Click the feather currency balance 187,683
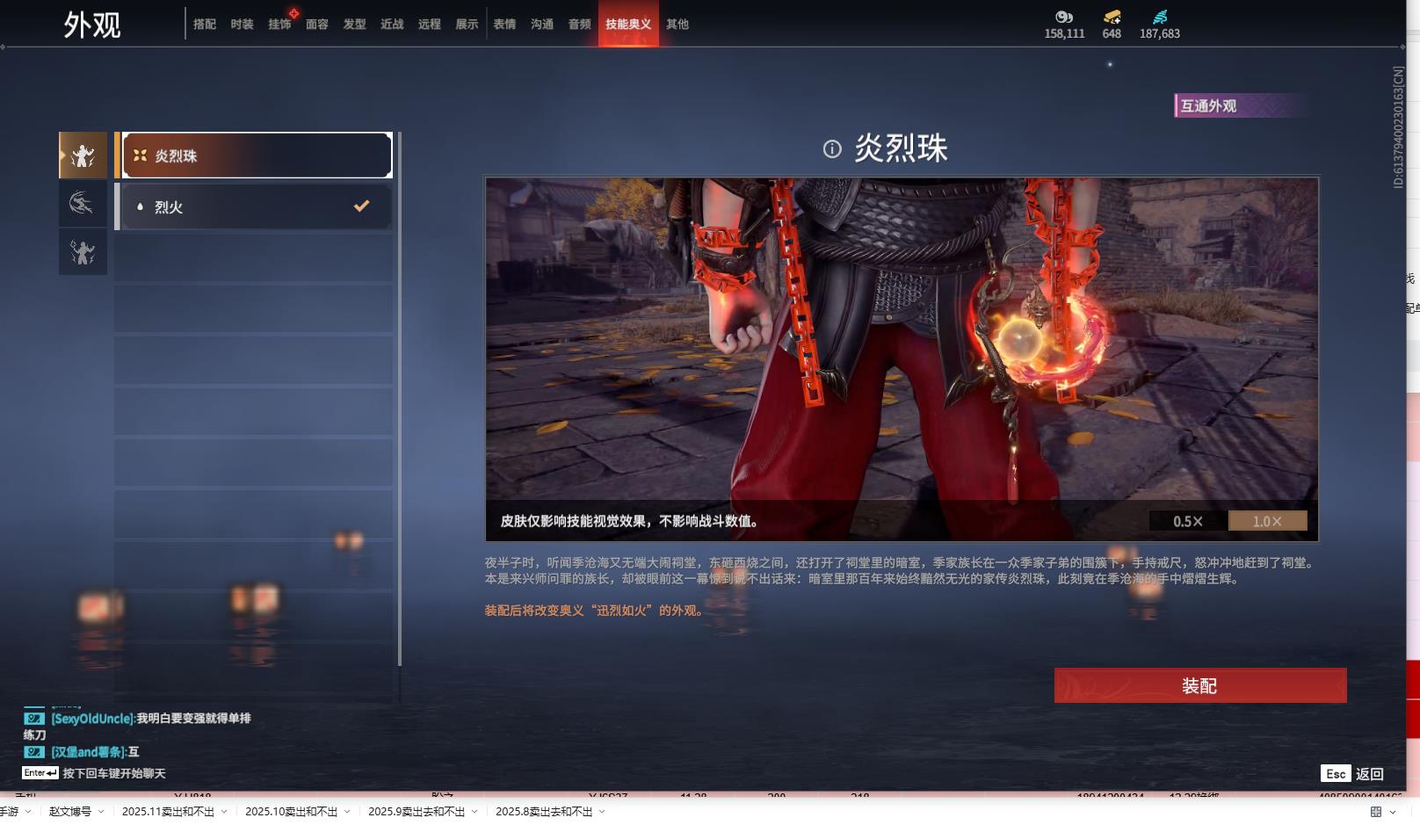The image size is (1420, 825). point(1160,33)
